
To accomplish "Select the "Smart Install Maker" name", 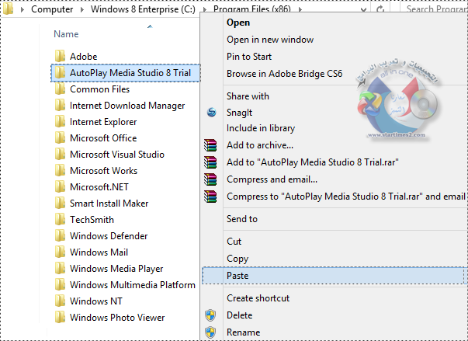I will [109, 204].
